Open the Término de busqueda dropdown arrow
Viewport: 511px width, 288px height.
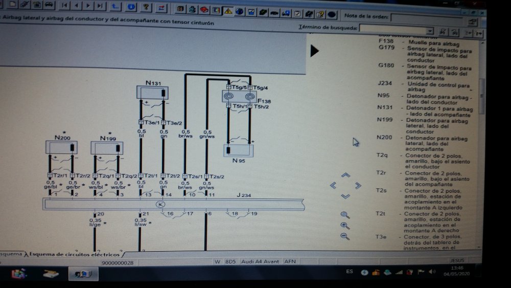430,31
